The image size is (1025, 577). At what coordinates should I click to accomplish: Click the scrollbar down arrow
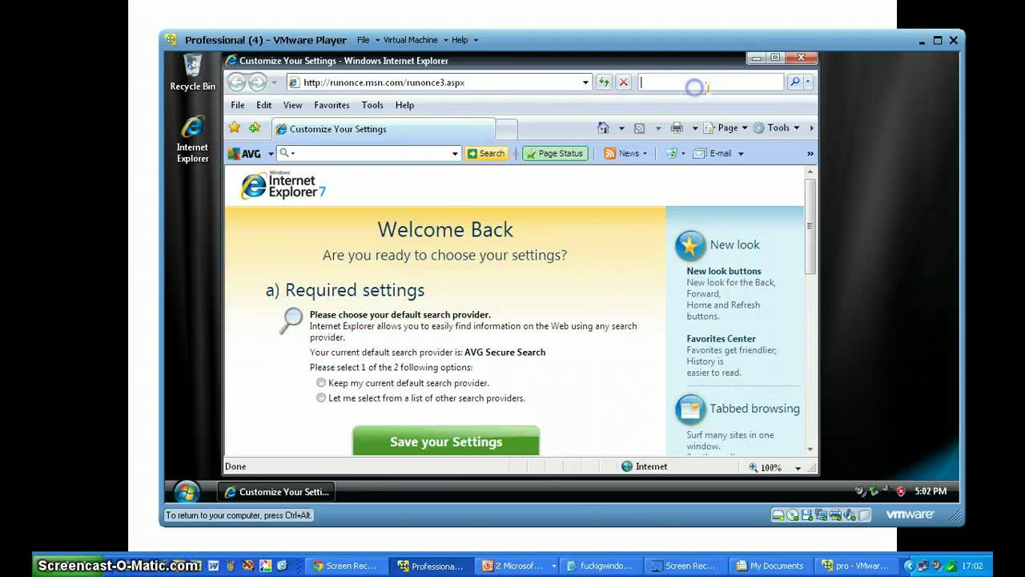810,449
